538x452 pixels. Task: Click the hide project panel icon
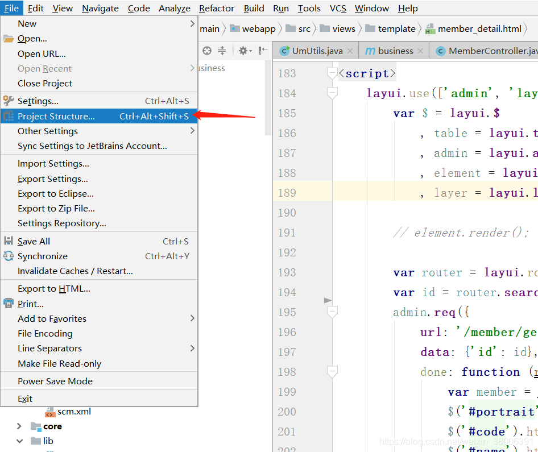[x=263, y=51]
